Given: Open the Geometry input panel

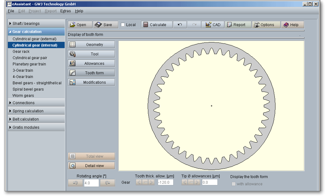Looking at the screenshot, I should [92, 45].
